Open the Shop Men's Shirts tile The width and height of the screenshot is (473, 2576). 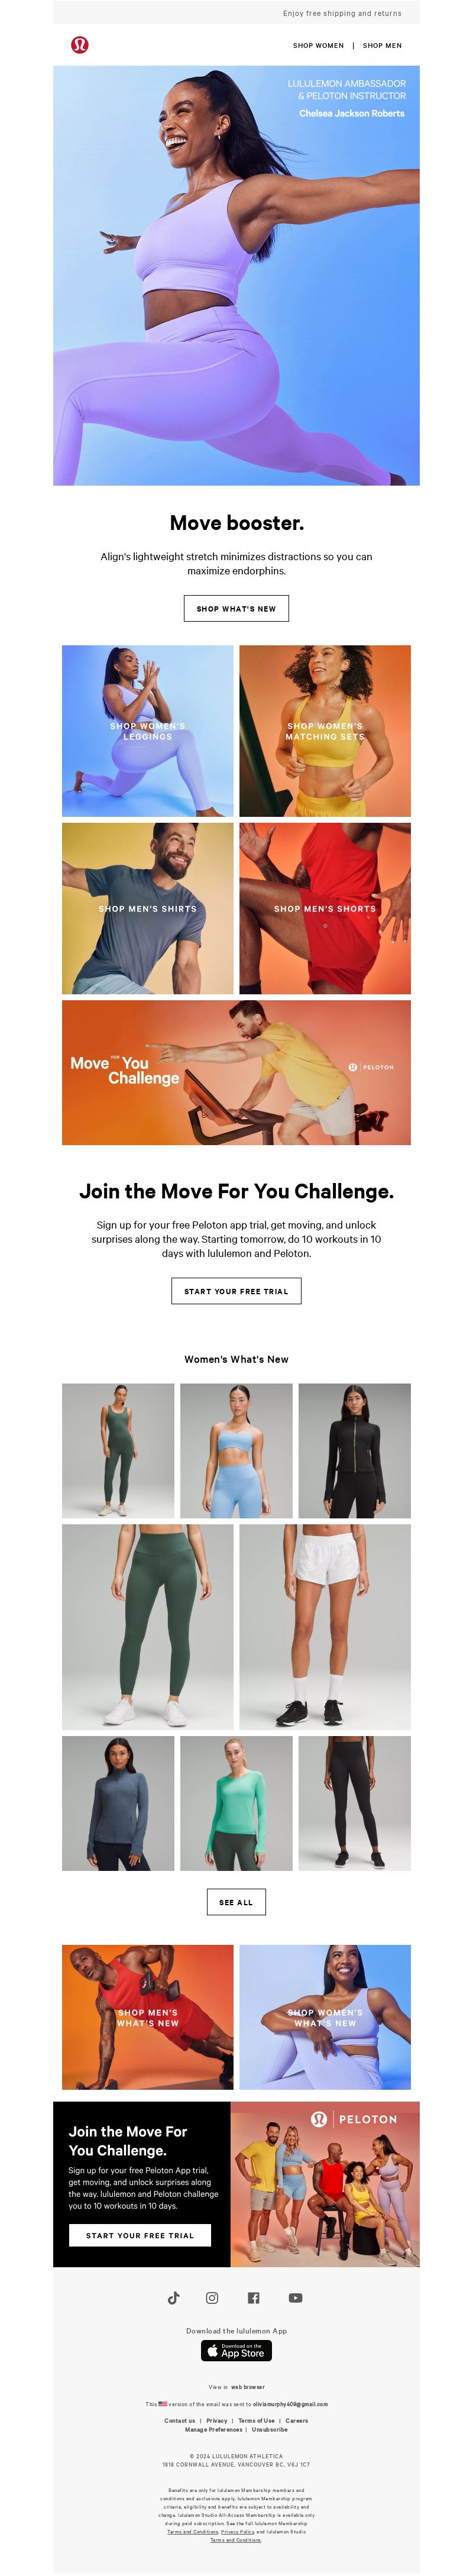[148, 908]
